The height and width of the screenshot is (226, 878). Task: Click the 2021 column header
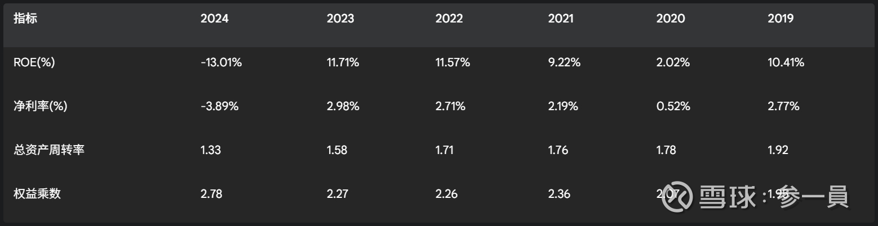(561, 19)
